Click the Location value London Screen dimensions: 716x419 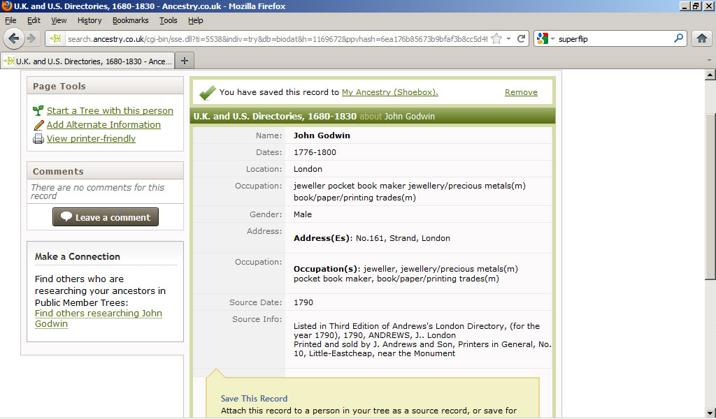308,169
